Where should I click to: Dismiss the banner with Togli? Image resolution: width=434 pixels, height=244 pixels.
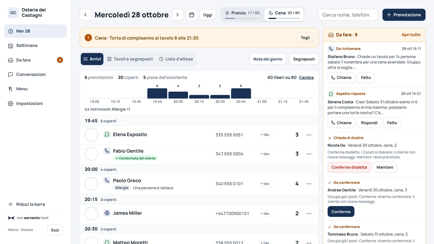coord(305,38)
